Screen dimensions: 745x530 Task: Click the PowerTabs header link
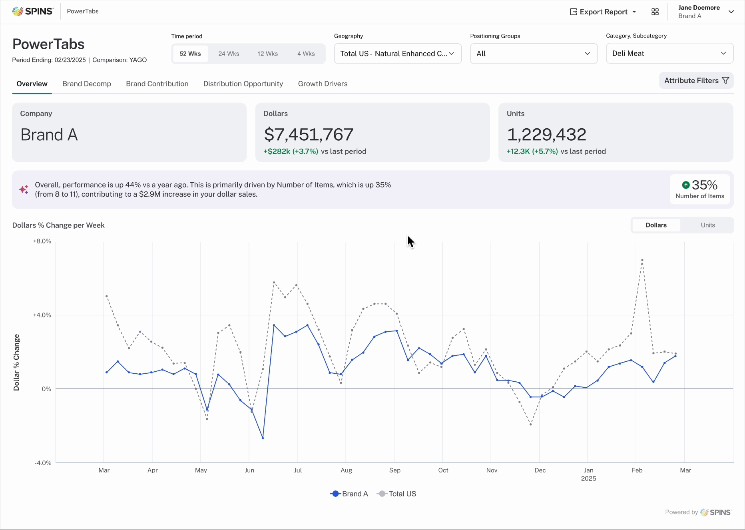click(83, 11)
